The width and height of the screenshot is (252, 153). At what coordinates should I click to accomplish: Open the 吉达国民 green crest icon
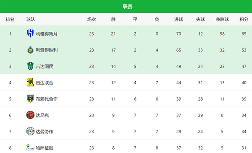[30, 66]
